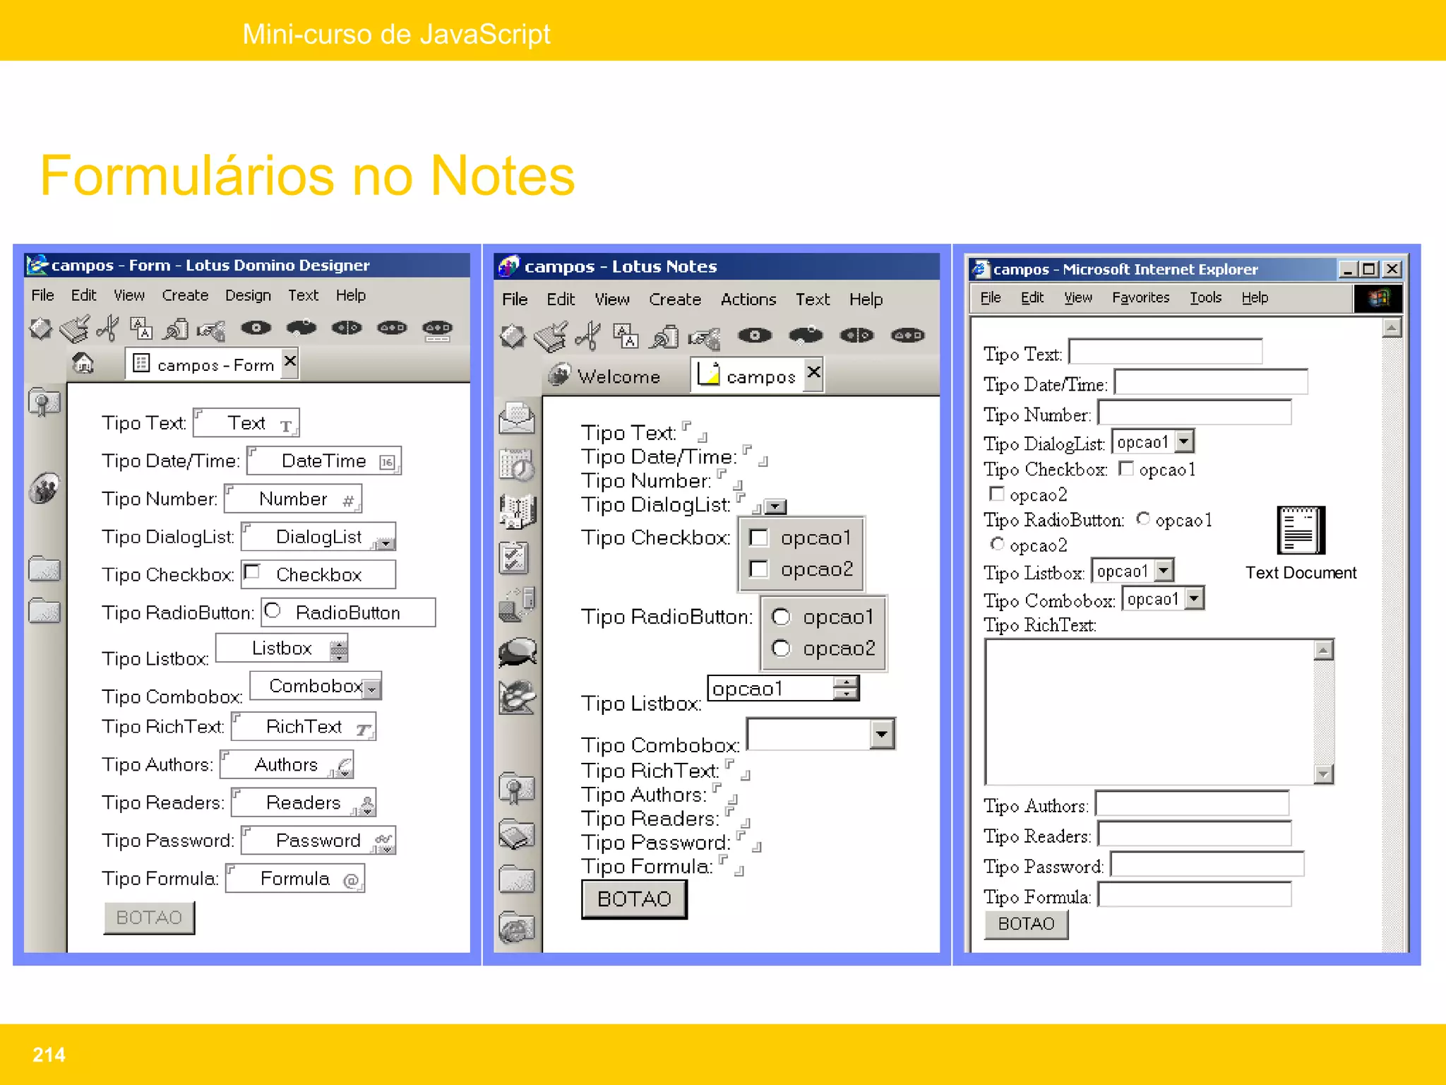Click Tipo Password input in Internet Explorer
Screen dimensions: 1446x1085
coord(1207,864)
